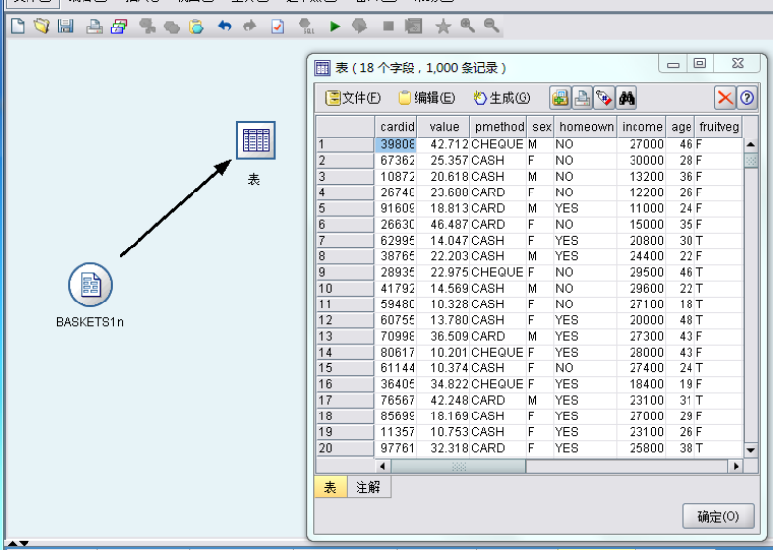Zoom in with the magnifier plus icon
Image resolution: width=773 pixels, height=550 pixels.
[468, 26]
